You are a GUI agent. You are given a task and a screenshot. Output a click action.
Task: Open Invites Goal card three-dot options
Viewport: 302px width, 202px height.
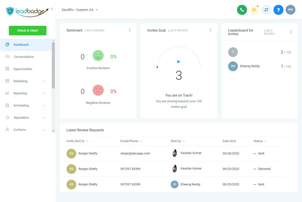[x=210, y=30]
